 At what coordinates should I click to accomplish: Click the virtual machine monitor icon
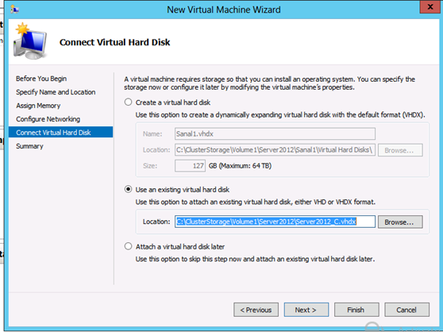click(30, 41)
